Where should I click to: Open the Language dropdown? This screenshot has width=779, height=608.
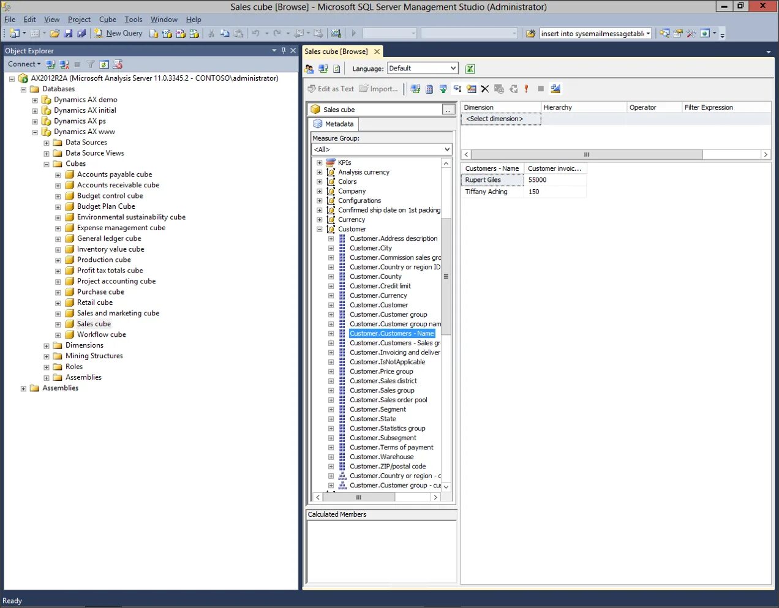(x=423, y=69)
